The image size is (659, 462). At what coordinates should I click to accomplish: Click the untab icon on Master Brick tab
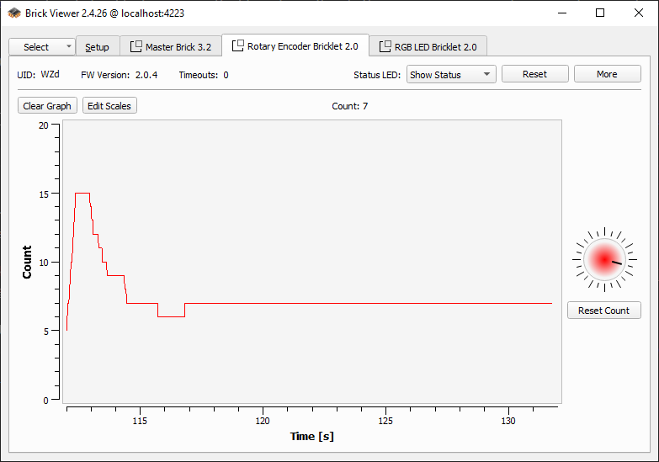pos(136,46)
